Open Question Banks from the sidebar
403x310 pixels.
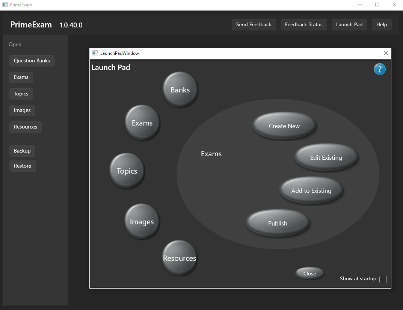tap(32, 60)
